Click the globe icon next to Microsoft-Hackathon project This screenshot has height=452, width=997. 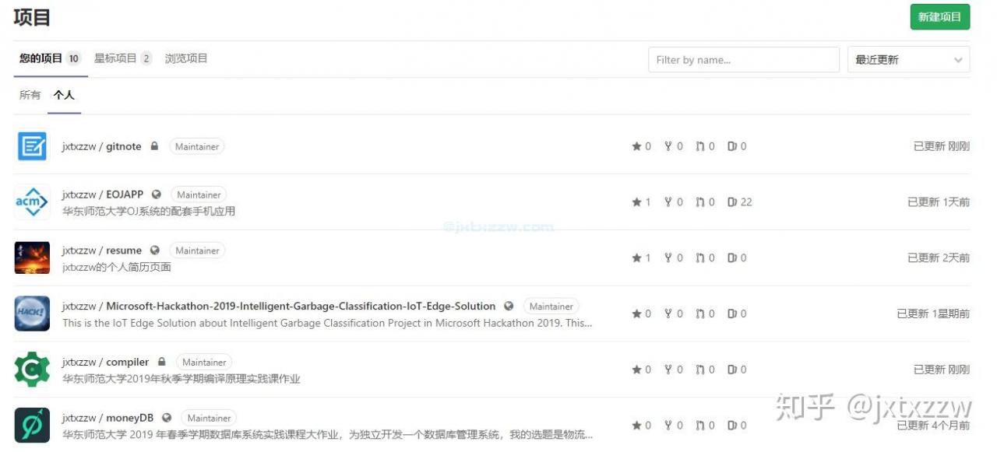509,307
